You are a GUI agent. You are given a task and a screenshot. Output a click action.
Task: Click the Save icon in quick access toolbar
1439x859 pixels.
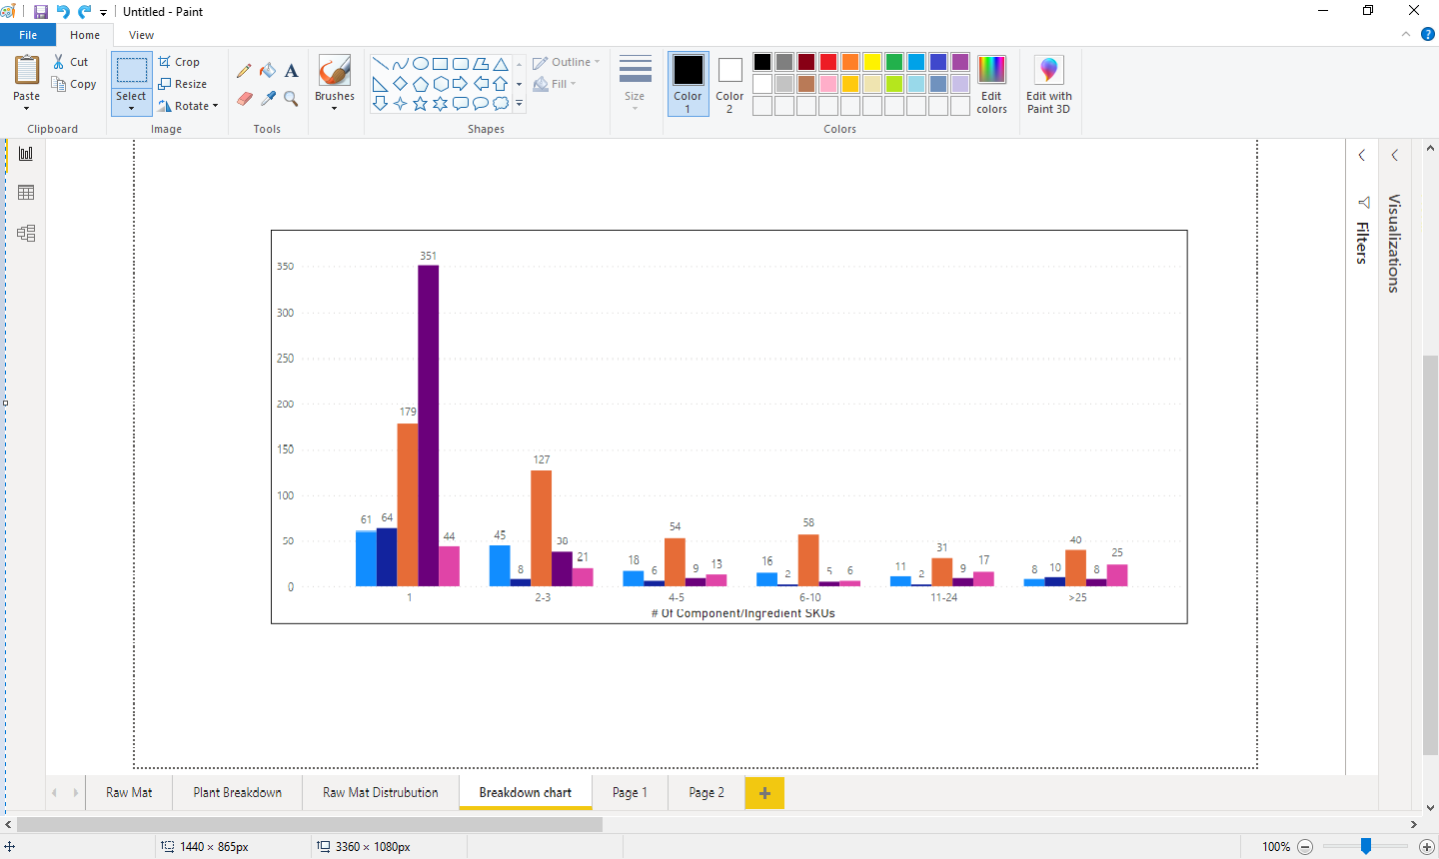coord(41,12)
